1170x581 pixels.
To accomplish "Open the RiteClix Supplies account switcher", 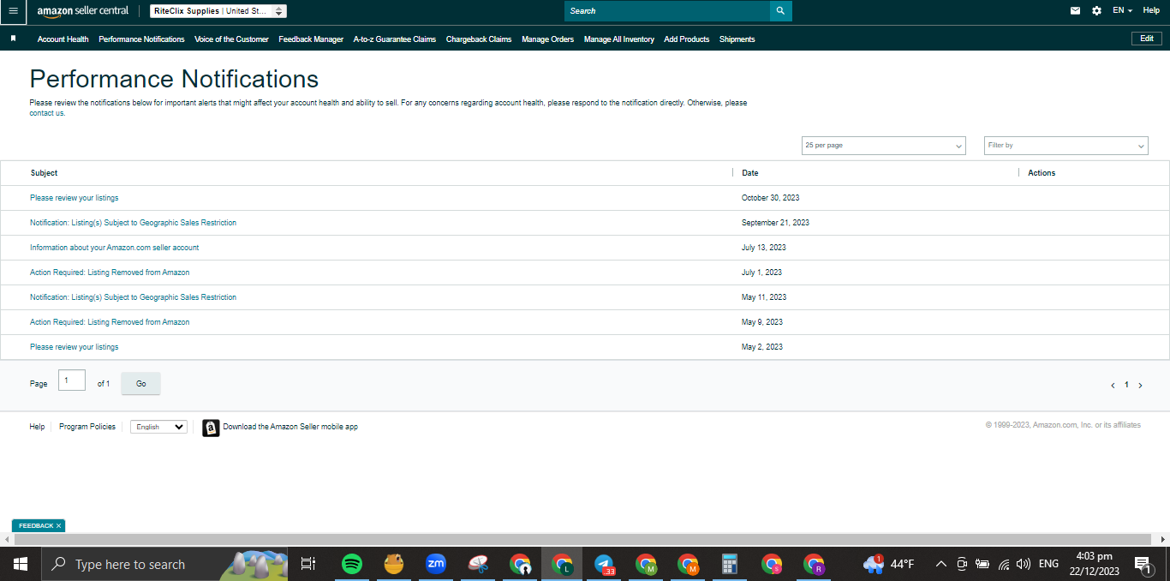I will [x=218, y=11].
